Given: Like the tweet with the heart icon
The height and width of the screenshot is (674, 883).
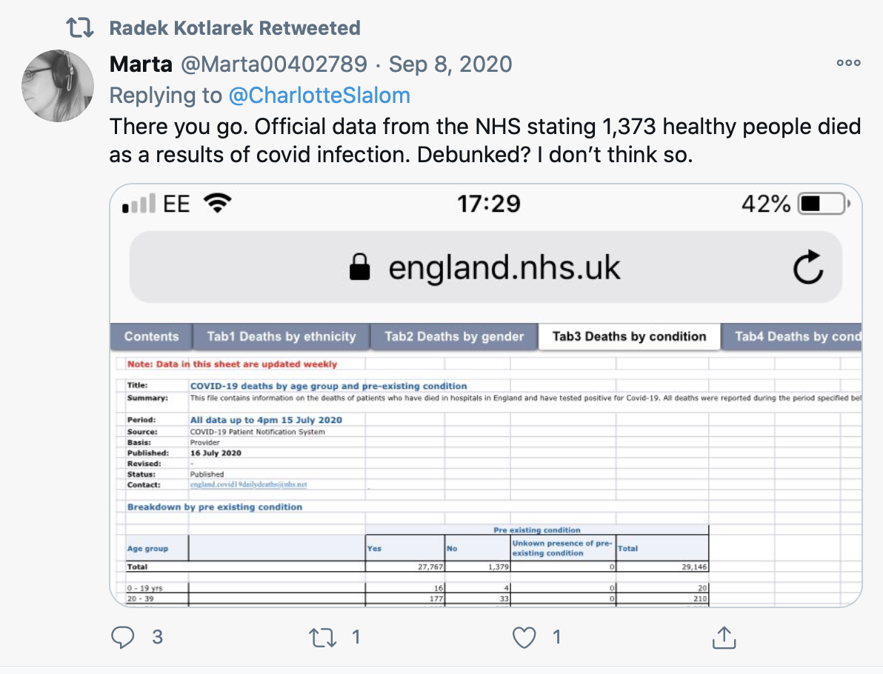Looking at the screenshot, I should (524, 637).
